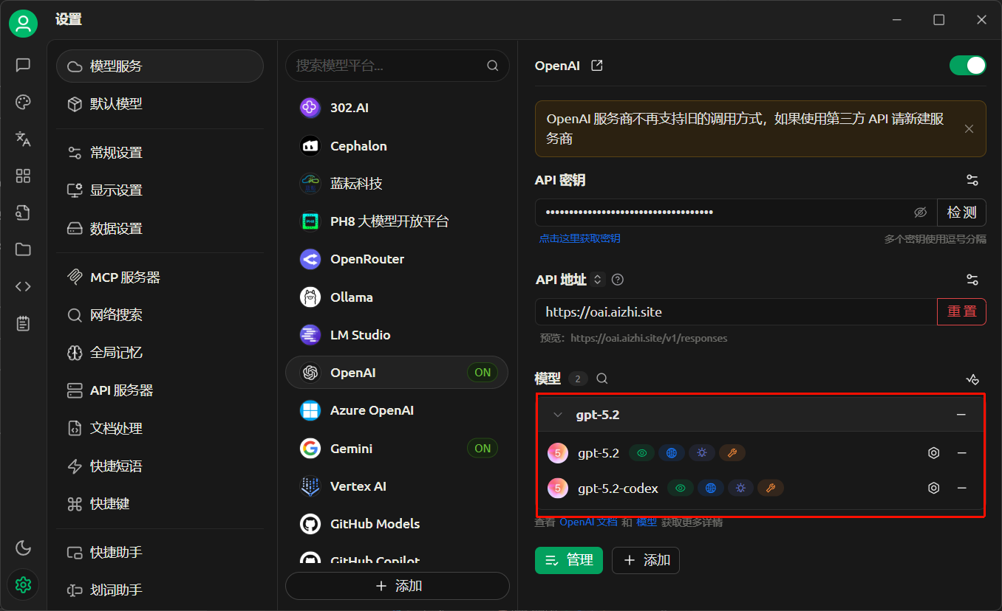Remove the gpt-5.2-codex model with its minus icon
The width and height of the screenshot is (1002, 611).
pos(962,488)
